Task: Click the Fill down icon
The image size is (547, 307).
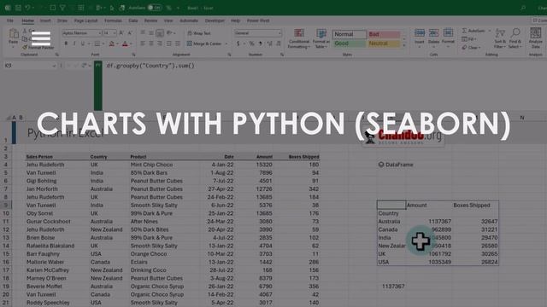Action: [464, 39]
